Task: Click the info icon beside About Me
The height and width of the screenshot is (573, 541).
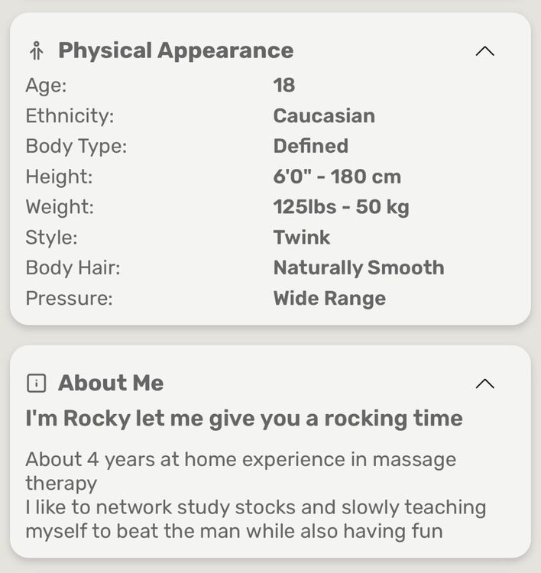Action: [36, 384]
